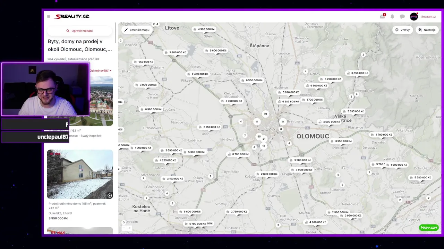Click listing heading Byty, domy na prodej

point(80,45)
